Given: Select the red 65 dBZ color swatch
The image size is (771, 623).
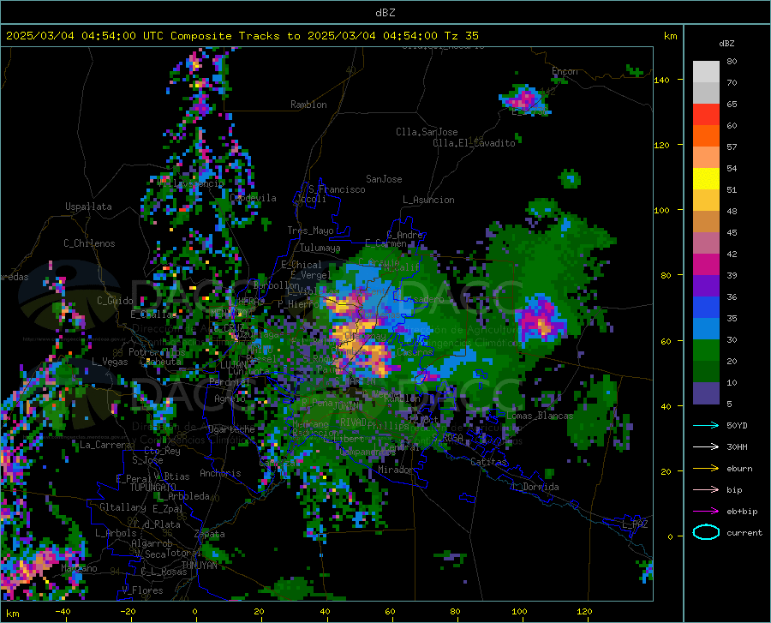Looking at the screenshot, I should coord(706,115).
